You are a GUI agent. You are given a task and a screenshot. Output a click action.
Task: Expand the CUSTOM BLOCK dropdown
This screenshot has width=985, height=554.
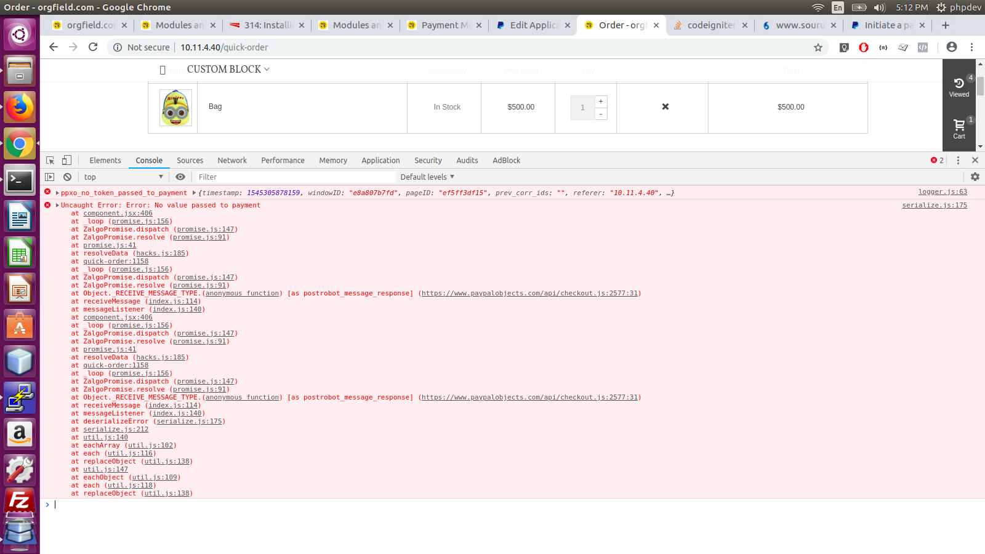point(227,69)
